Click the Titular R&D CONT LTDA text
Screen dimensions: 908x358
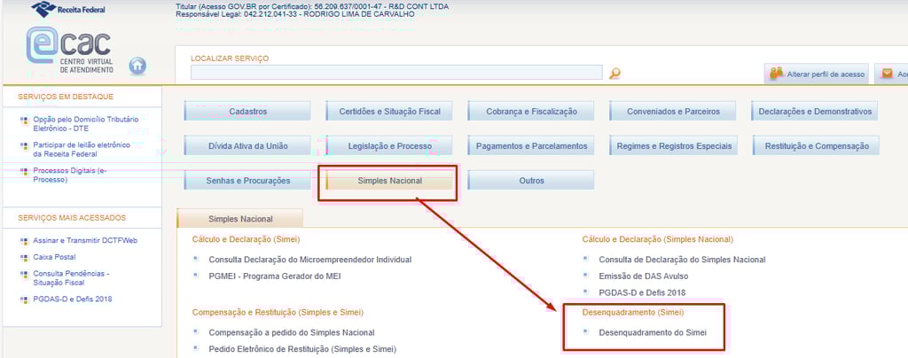tap(312, 6)
